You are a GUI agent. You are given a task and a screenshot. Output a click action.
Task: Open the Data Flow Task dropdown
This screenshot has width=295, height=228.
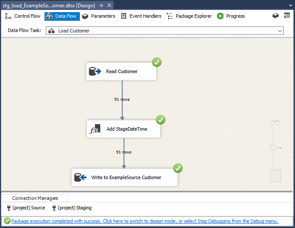(165, 31)
